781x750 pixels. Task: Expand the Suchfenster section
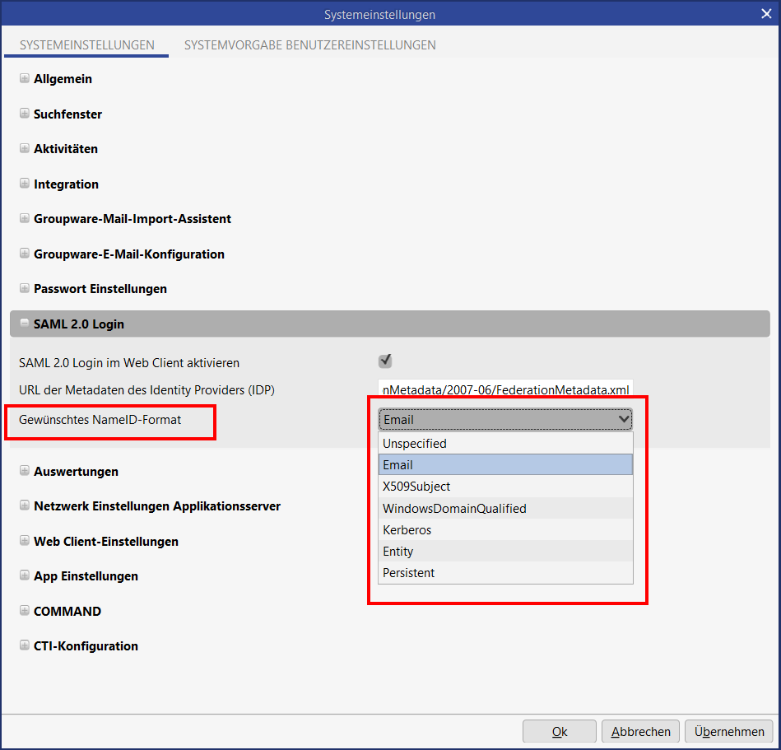pos(25,114)
